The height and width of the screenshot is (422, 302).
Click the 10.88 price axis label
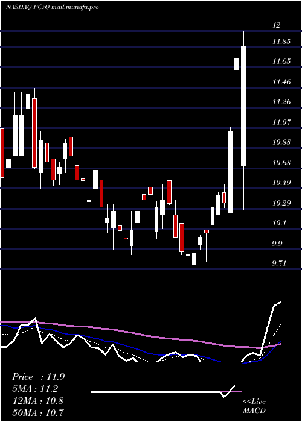point(281,142)
